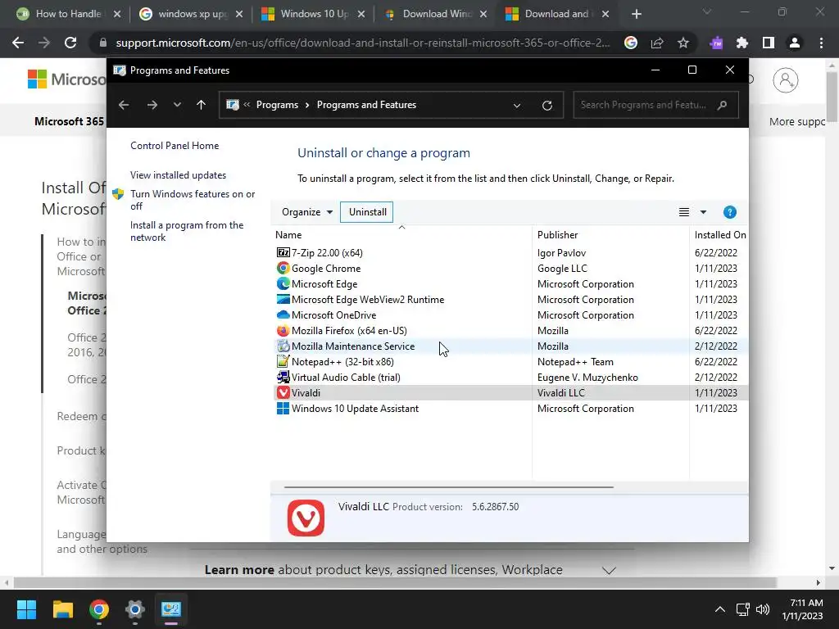Open the Windows Start menu
Image resolution: width=839 pixels, height=629 pixels.
(26, 609)
